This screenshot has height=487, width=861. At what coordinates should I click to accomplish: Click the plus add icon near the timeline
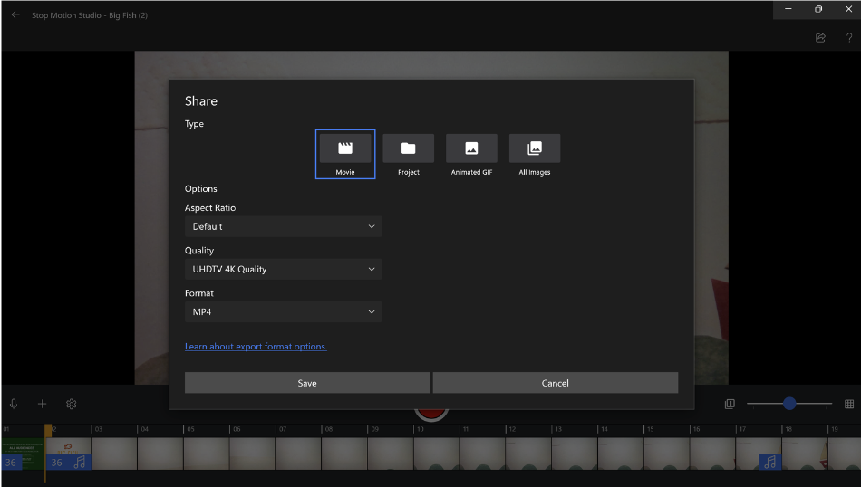tap(42, 405)
